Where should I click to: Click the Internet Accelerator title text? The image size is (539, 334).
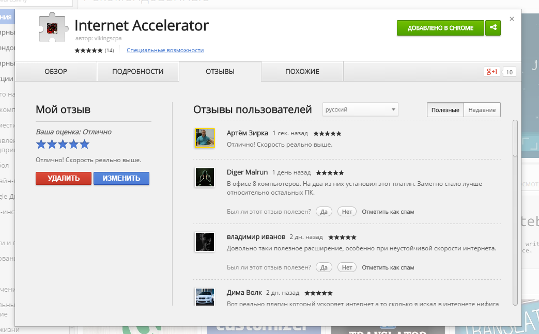142,25
